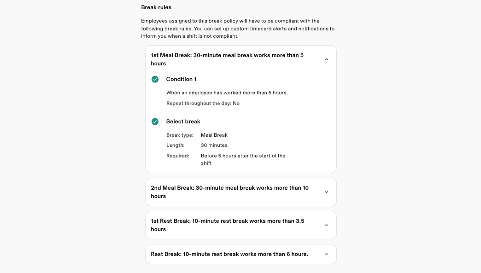The height and width of the screenshot is (273, 481).
Task: Click the Select break step heading
Action: [183, 122]
